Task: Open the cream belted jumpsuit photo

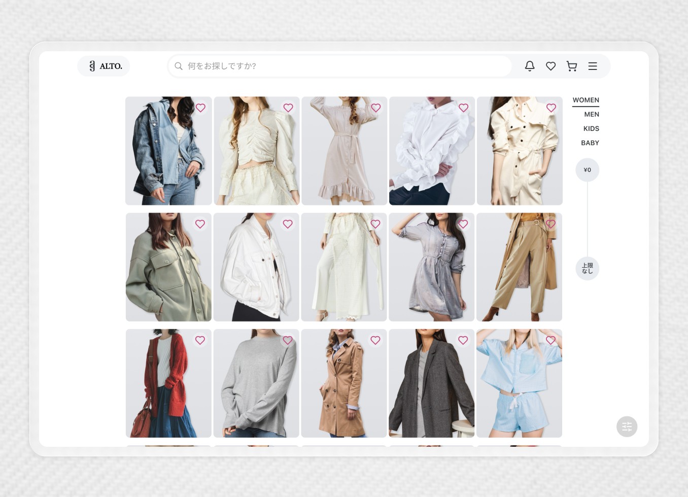Action: pyautogui.click(x=520, y=151)
